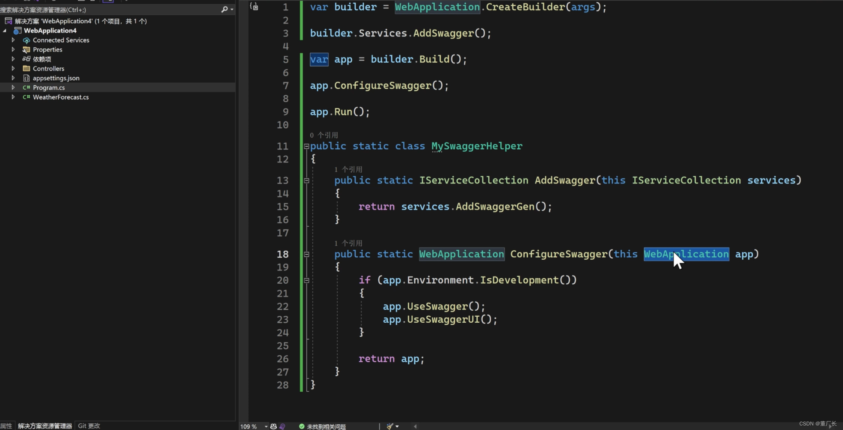The width and height of the screenshot is (843, 430).
Task: Select WeatherForecast.cs in Solution Explorer
Action: [x=61, y=97]
